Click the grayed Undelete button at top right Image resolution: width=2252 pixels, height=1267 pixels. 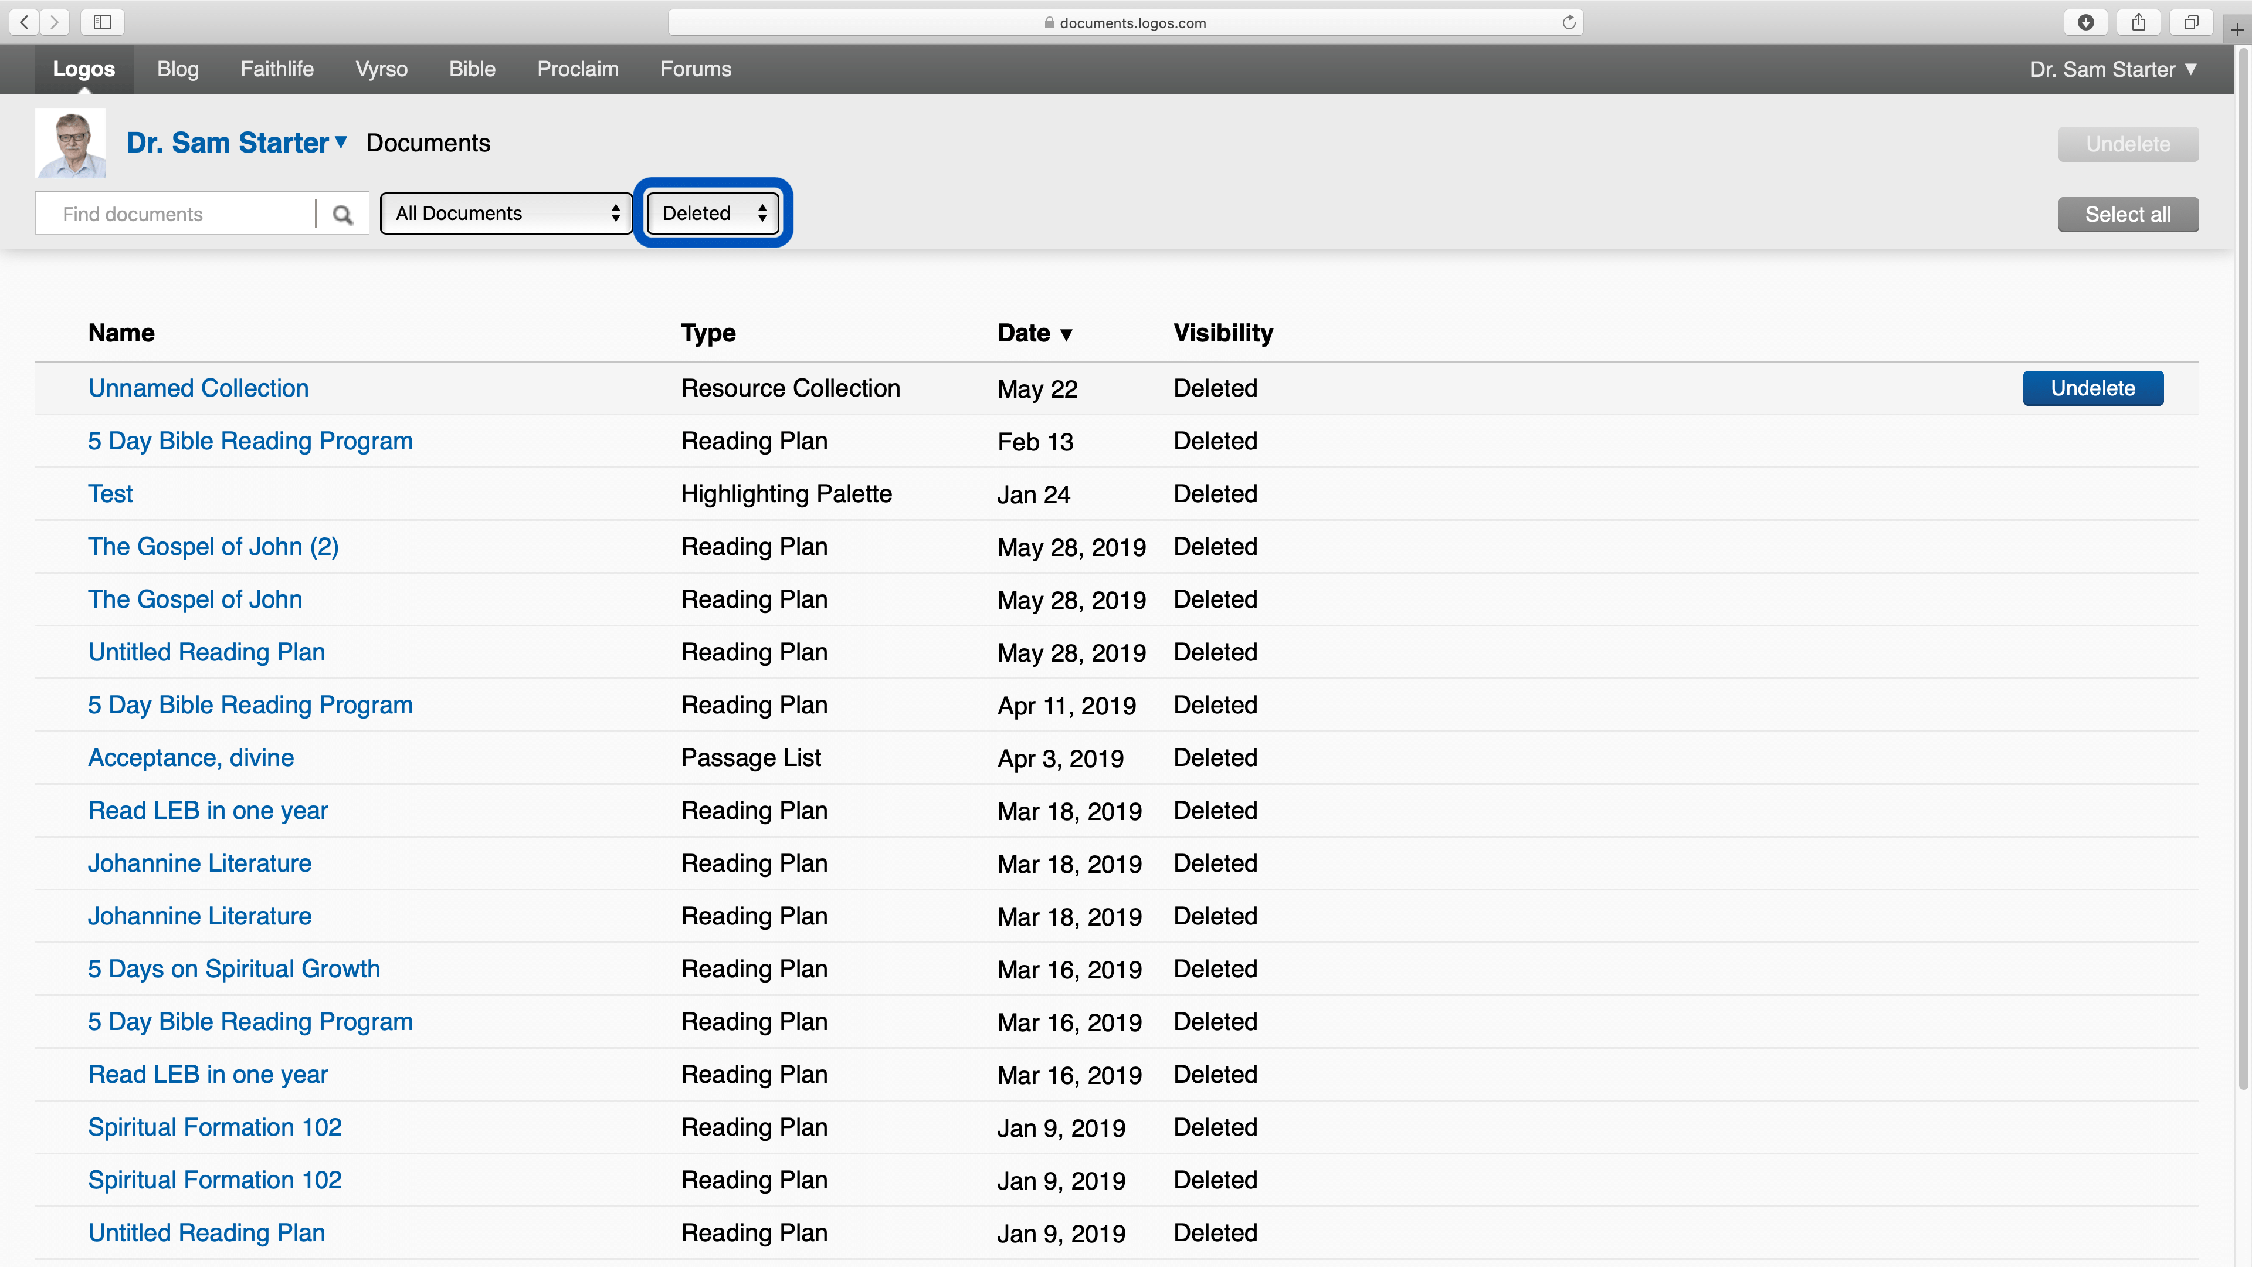click(x=2128, y=144)
